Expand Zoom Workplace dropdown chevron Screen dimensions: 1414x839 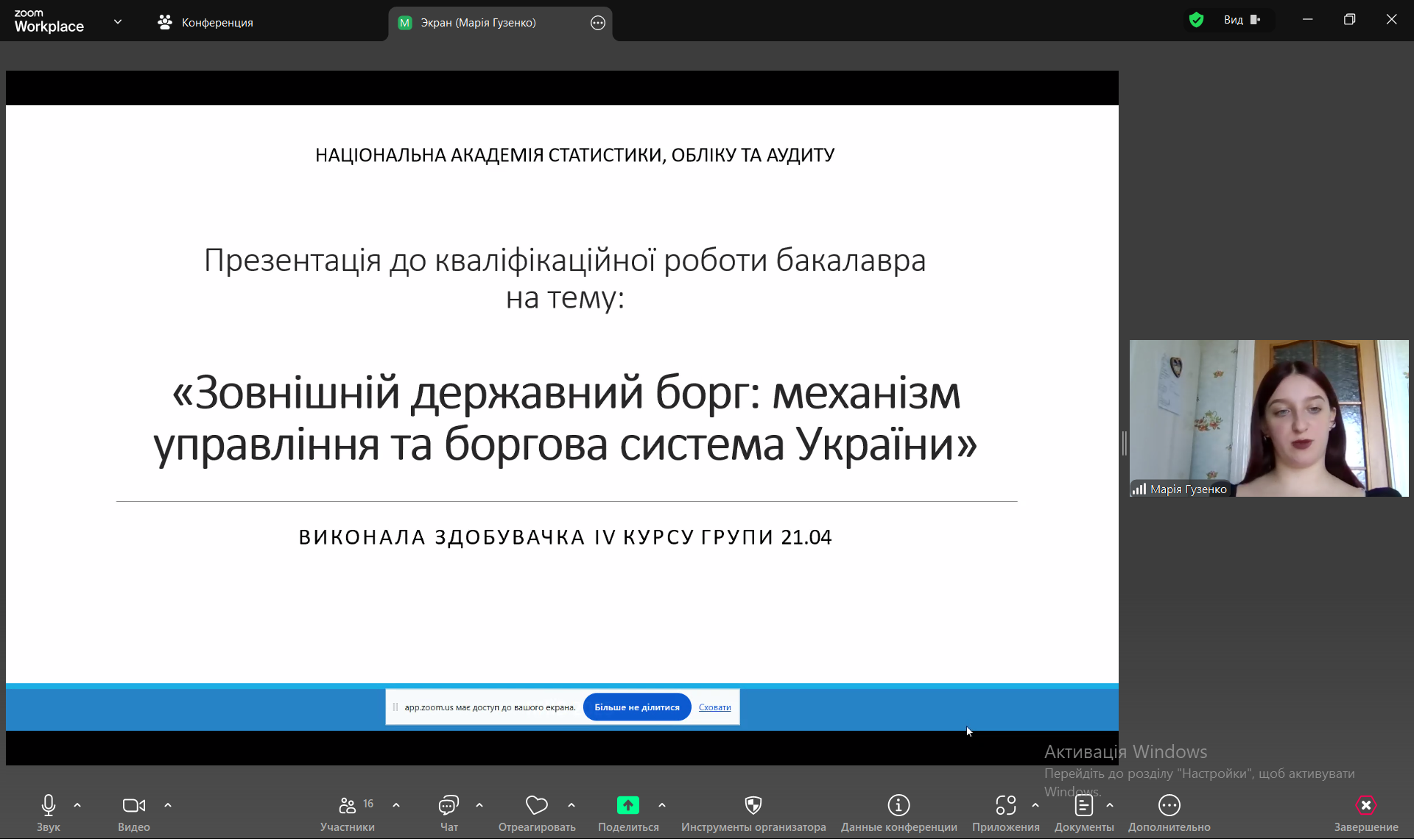(x=118, y=21)
